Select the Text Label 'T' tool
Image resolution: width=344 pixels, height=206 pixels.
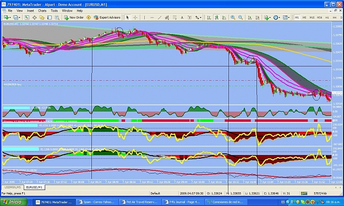189,18
